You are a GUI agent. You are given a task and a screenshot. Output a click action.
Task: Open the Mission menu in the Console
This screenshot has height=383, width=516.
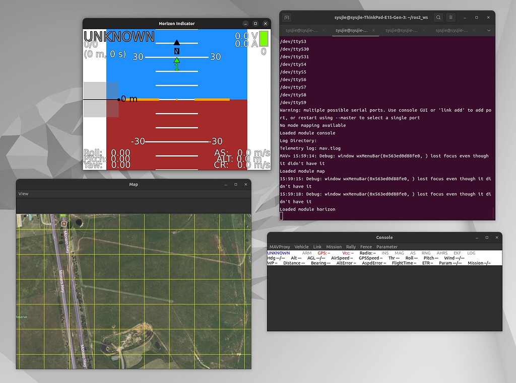334,247
